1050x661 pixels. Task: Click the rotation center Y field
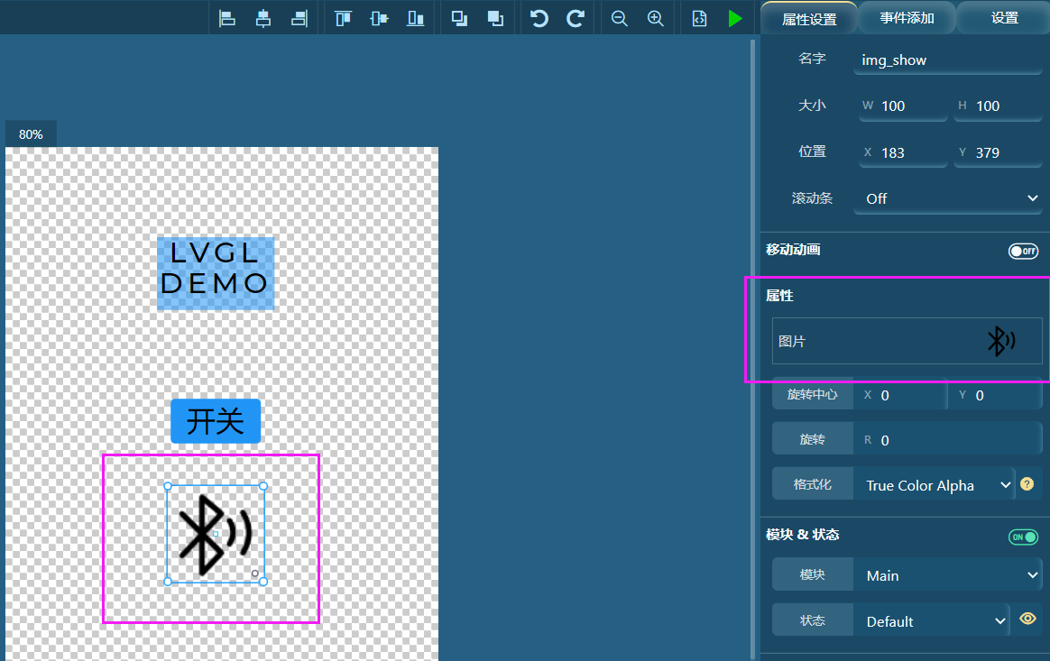(996, 395)
